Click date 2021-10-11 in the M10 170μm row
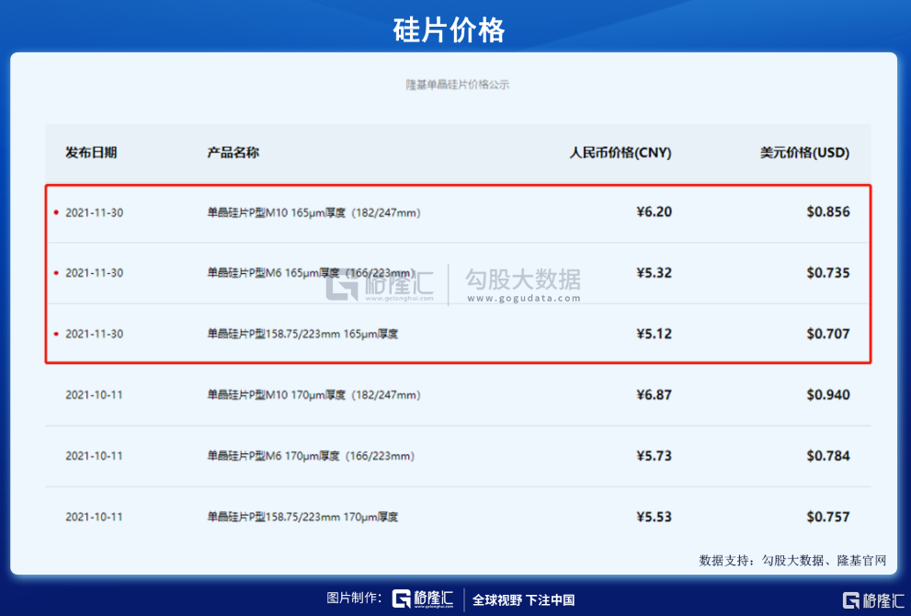 click(x=94, y=395)
